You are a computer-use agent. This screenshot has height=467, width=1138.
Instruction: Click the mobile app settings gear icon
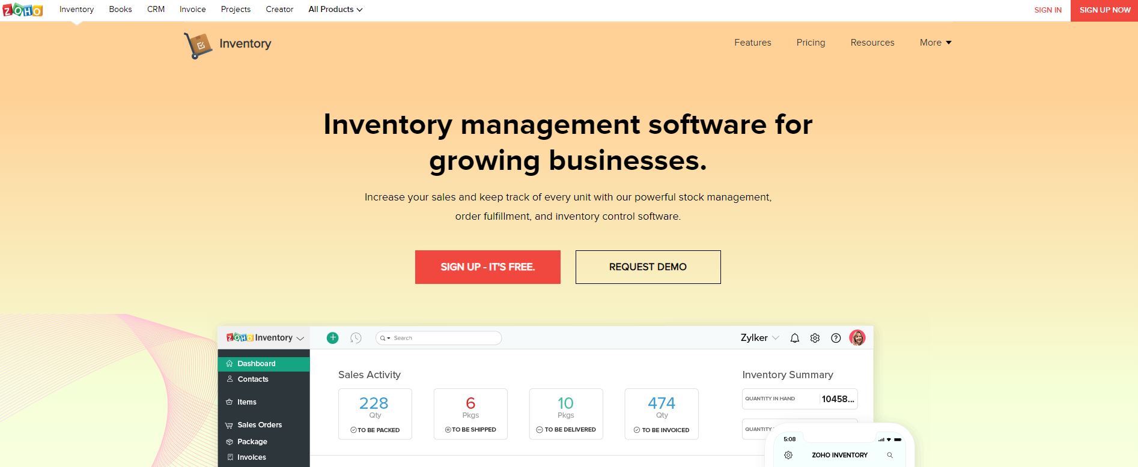[x=788, y=455]
